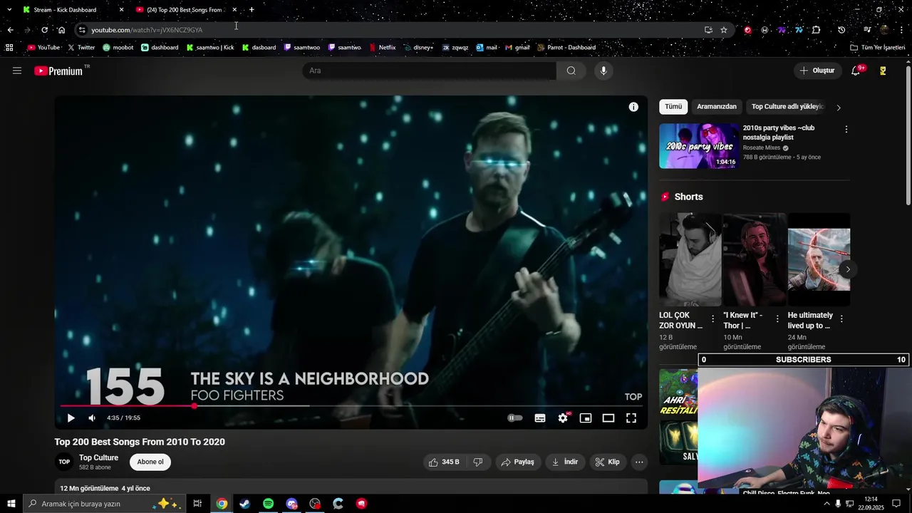Open Steam from the taskbar

[244, 504]
